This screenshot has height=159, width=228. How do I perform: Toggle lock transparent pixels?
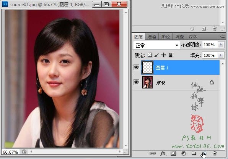coord(150,55)
